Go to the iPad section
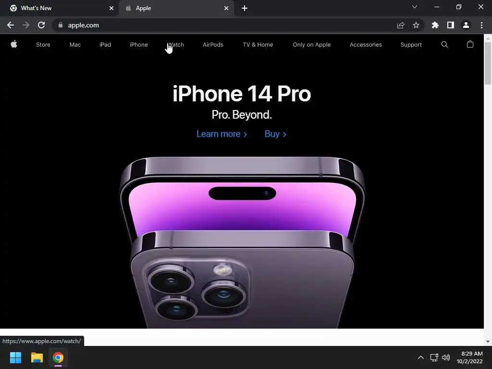Viewport: 492px width, 369px height. coord(105,45)
